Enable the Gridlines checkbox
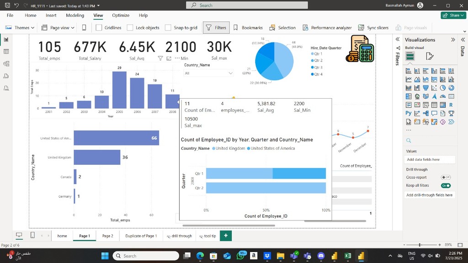Screen dimensions: 468x263 tap(99, 27)
